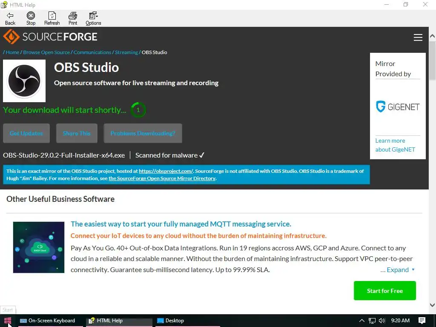This screenshot has width=436, height=327.
Task: Stop page loading with Stop button
Action: pos(31,19)
